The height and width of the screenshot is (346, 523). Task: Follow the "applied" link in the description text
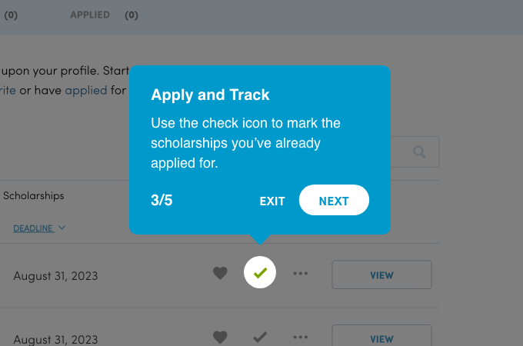pyautogui.click(x=85, y=90)
